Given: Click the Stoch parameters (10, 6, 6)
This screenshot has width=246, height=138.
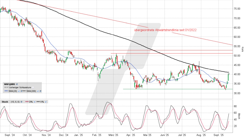Looking at the screenshot, I should click(x=15, y=102).
